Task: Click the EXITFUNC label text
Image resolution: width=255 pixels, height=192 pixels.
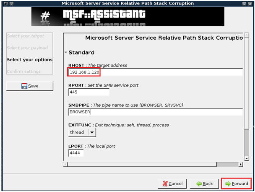Action: pyautogui.click(x=80, y=125)
